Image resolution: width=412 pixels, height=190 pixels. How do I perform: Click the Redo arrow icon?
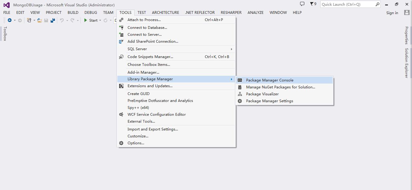tap(72, 20)
